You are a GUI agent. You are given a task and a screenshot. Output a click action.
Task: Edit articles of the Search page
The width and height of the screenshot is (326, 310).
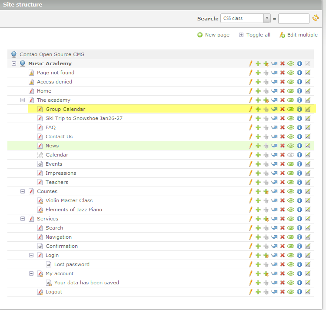pos(308,228)
